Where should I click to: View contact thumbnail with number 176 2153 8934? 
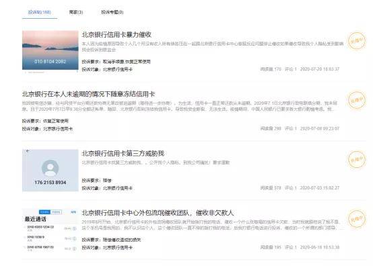[x=50, y=171]
